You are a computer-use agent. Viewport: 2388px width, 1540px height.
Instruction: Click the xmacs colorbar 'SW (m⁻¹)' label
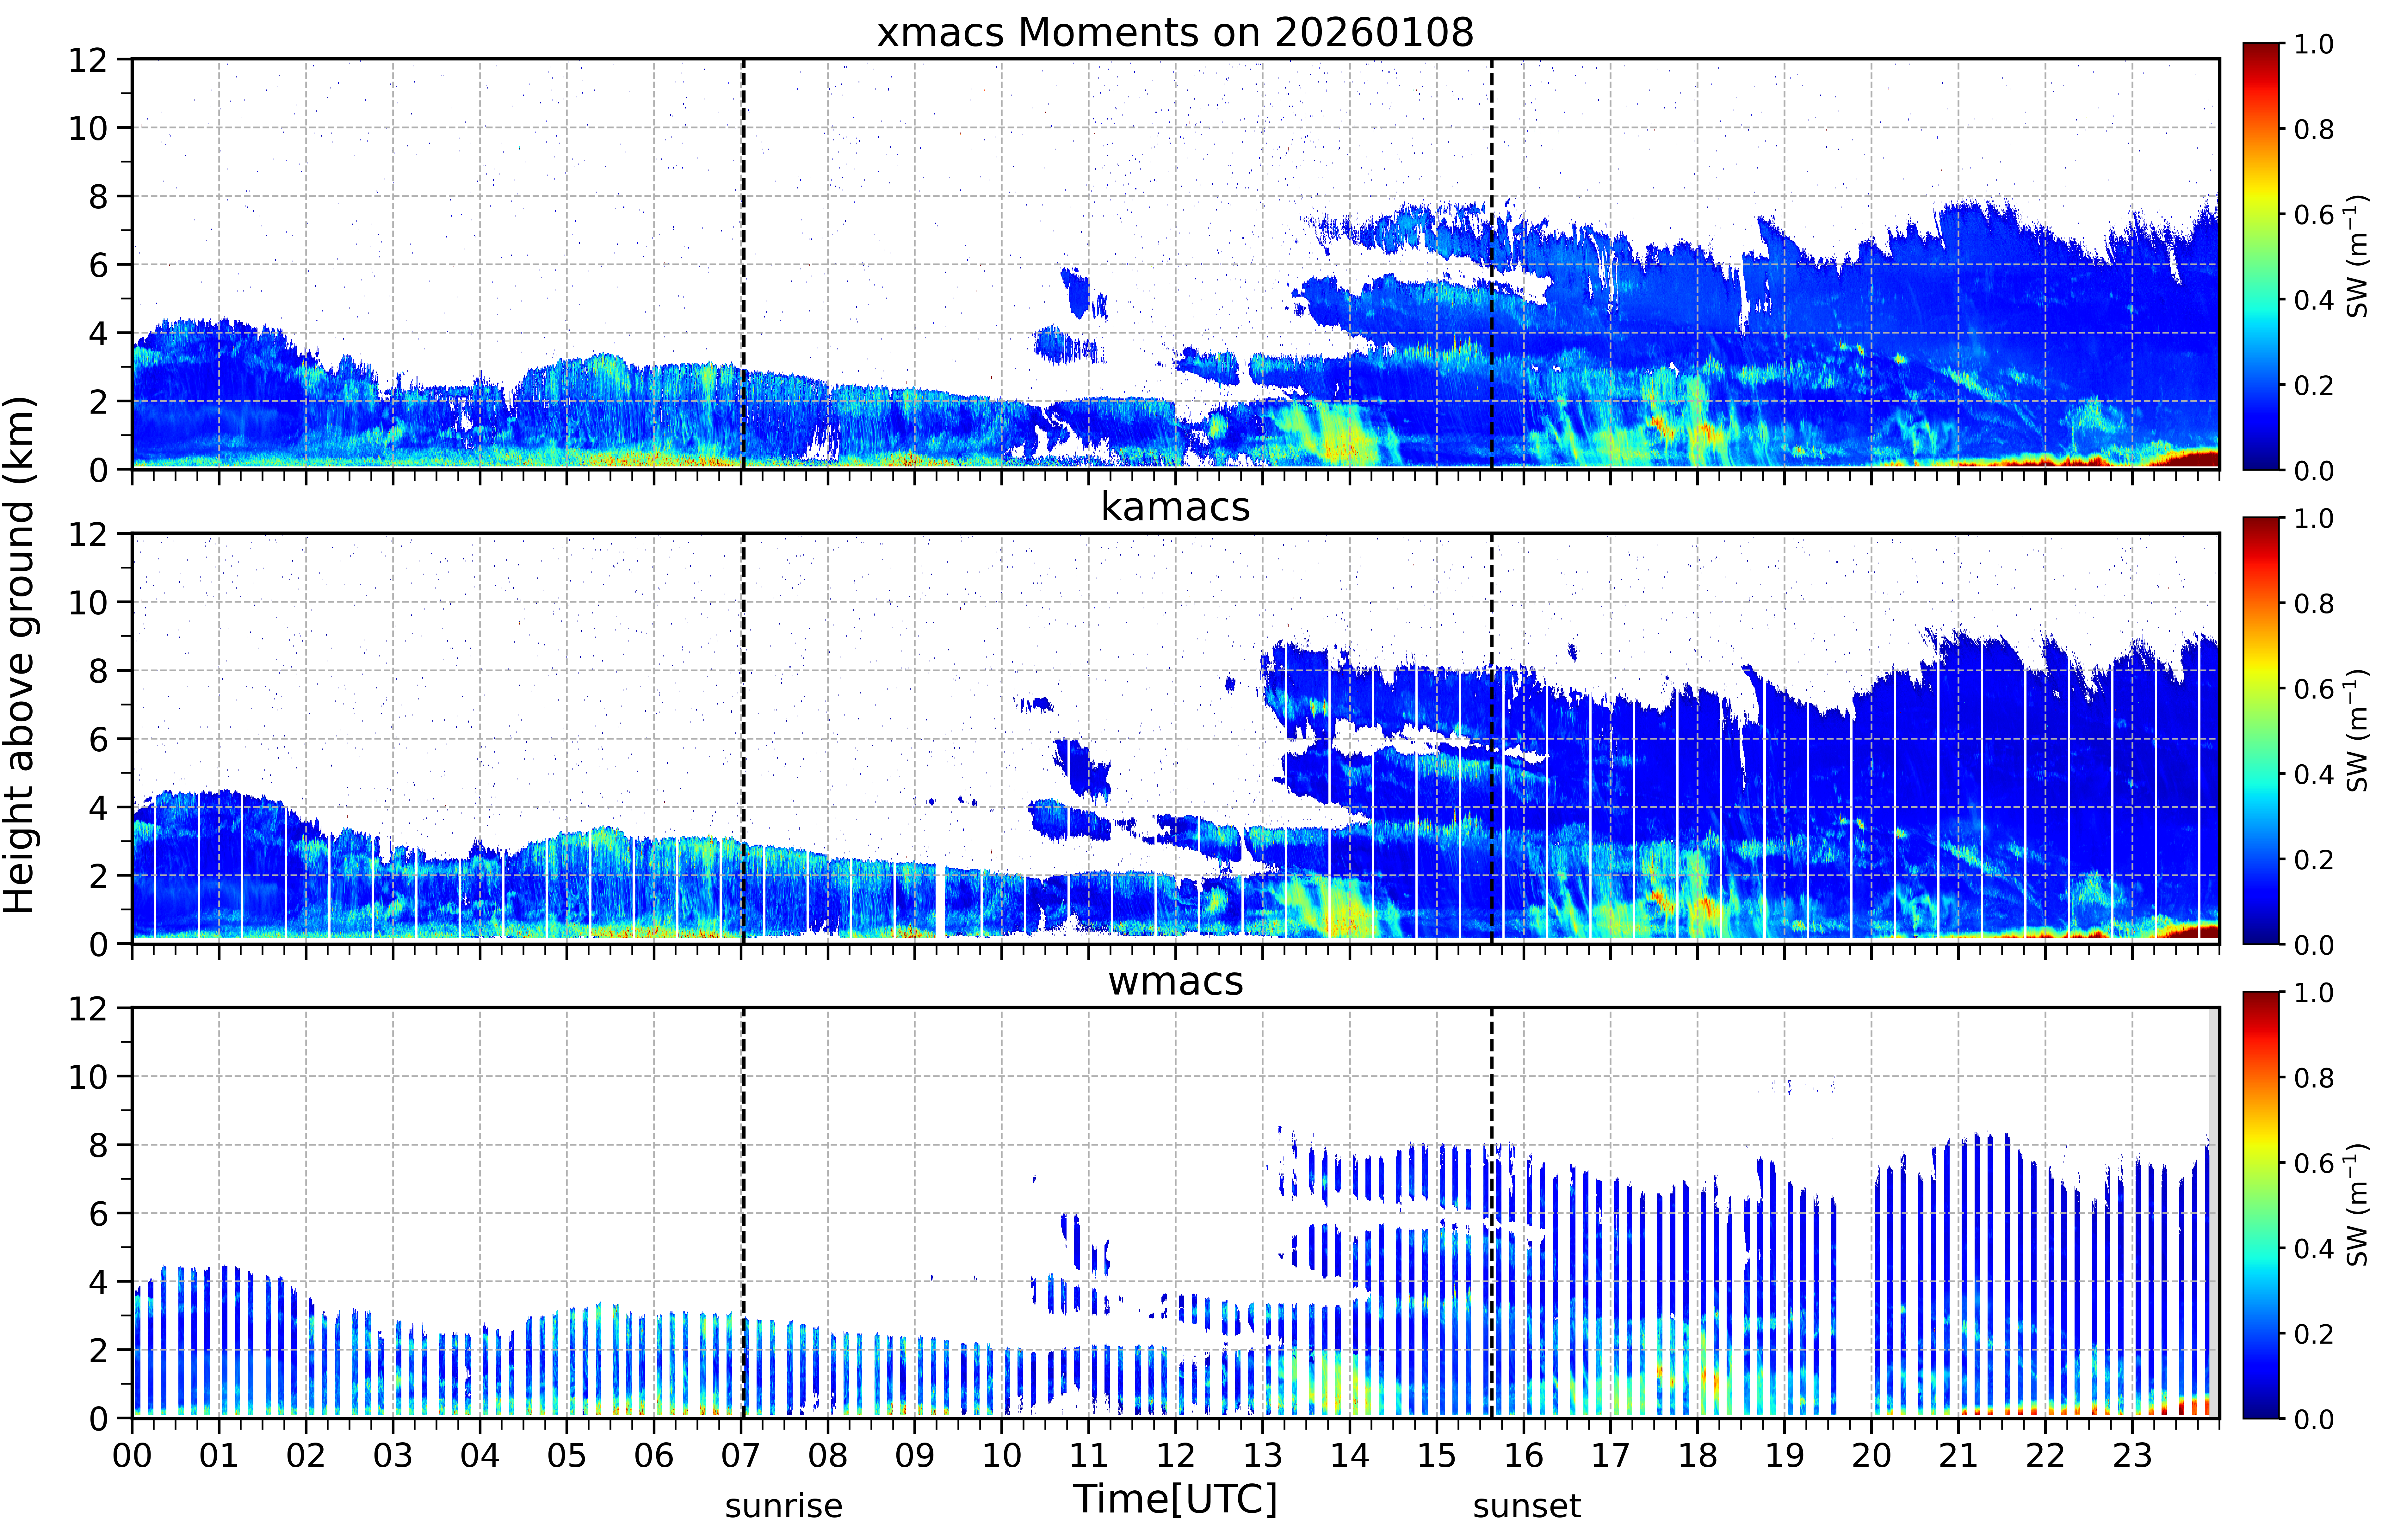[2358, 256]
